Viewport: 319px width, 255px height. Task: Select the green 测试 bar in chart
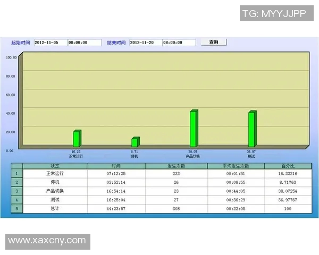point(252,129)
